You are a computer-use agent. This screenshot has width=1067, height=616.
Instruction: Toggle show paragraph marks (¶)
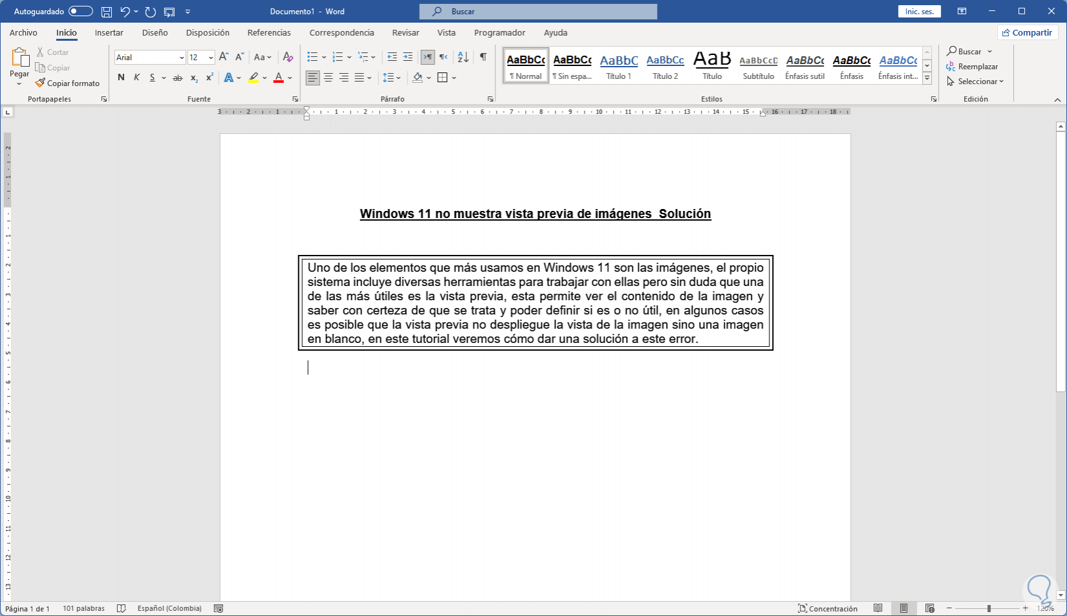(x=483, y=57)
